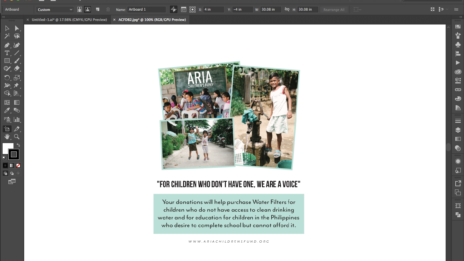Open the Layers panel
The width and height of the screenshot is (464, 261).
(458, 130)
